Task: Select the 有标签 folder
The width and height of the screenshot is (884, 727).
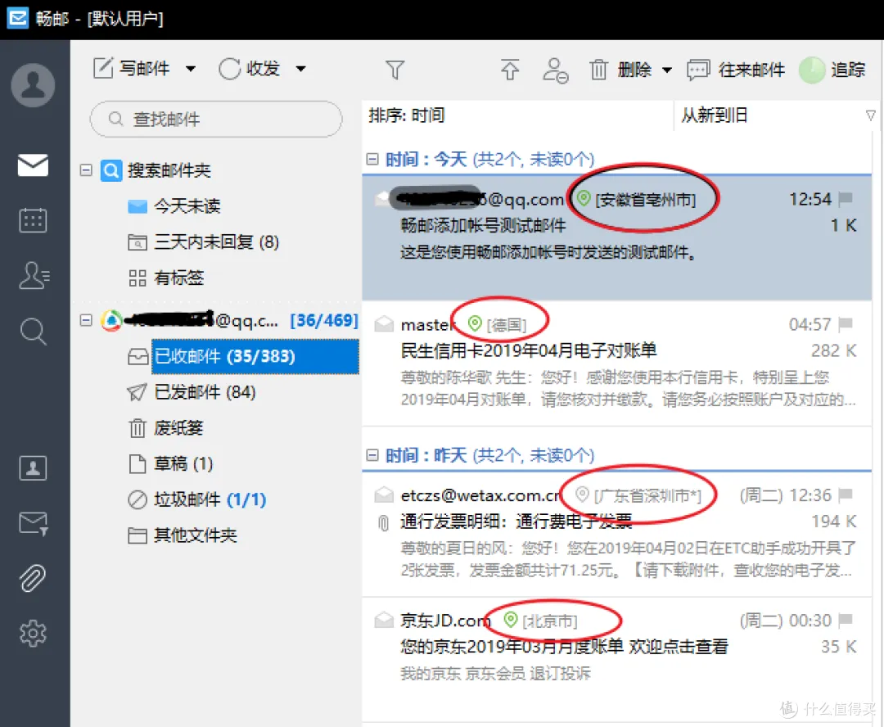Action: [x=165, y=278]
